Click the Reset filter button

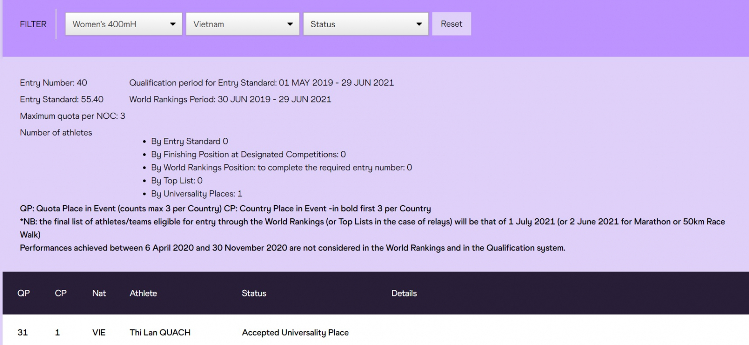point(451,24)
